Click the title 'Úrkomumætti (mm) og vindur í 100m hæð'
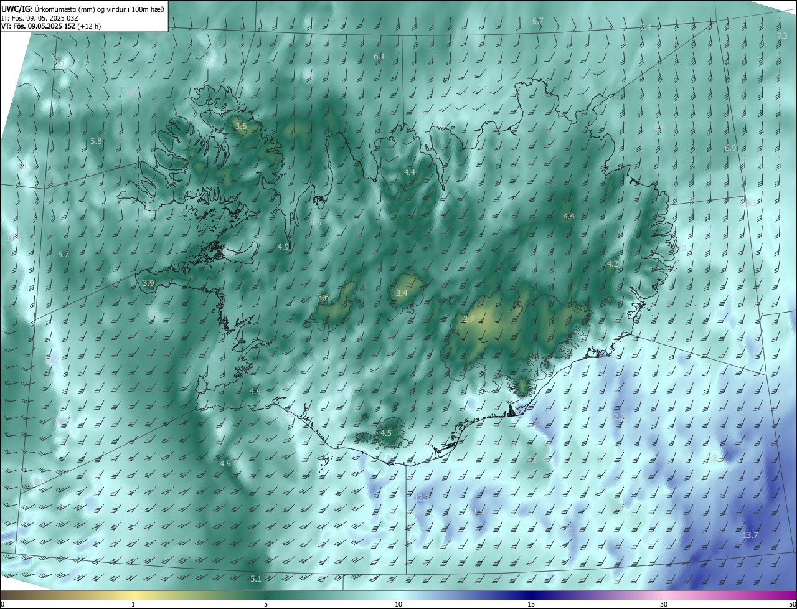Viewport: 797px width, 609px height. coord(100,8)
